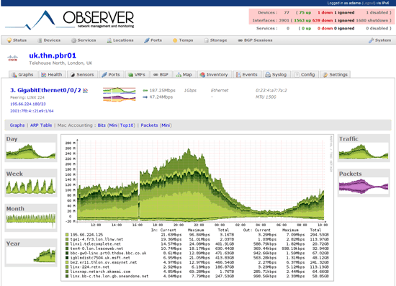Open the Ports device tab
396x286 pixels.
[111, 74]
